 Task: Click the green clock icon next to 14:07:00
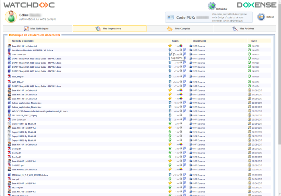coord(249,46)
